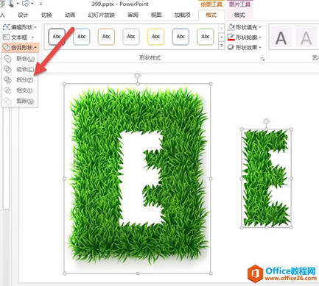Apply the green outlined Abc shape style

[206, 37]
